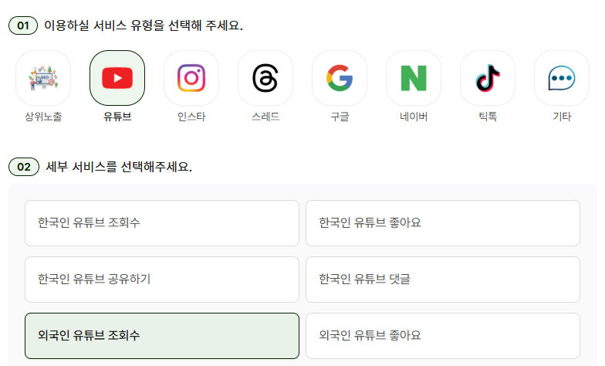Pick 한국인 유튜브 댓글 option
605x366 pixels.
(x=443, y=280)
